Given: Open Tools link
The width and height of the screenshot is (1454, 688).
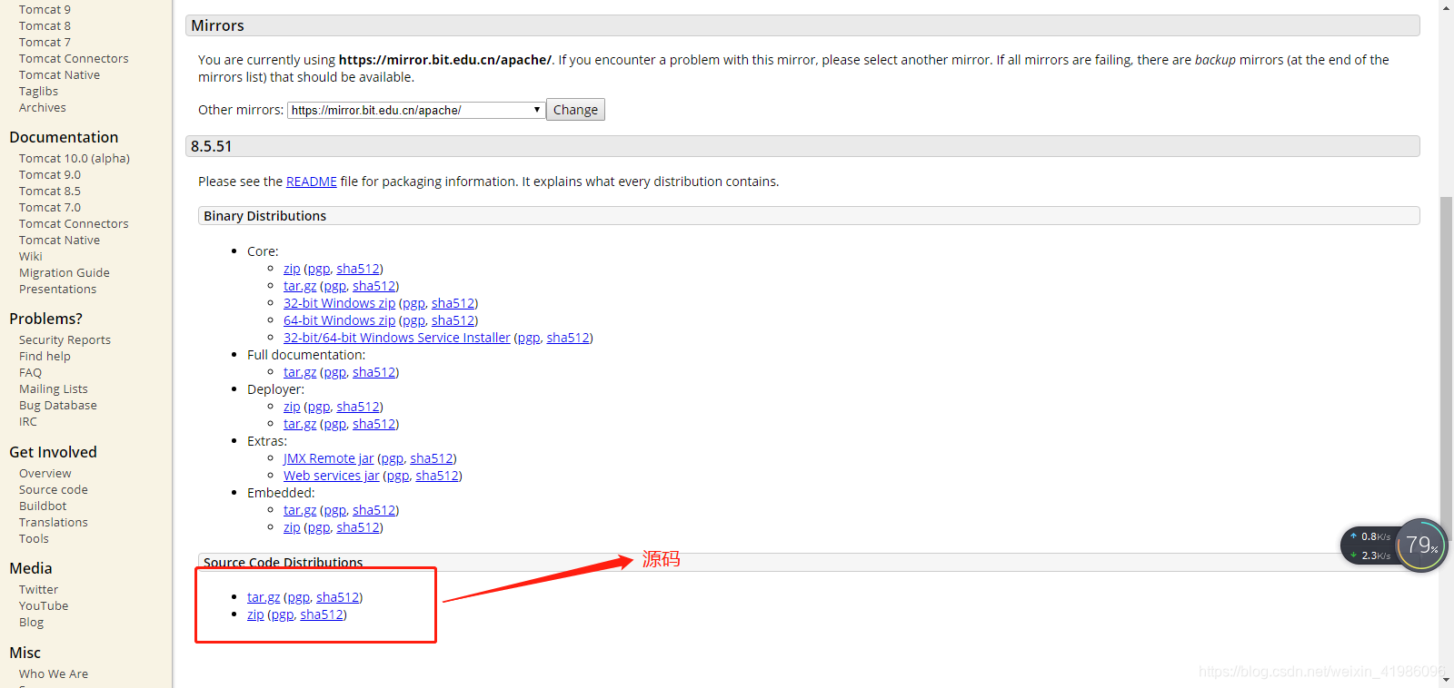Looking at the screenshot, I should tap(34, 539).
